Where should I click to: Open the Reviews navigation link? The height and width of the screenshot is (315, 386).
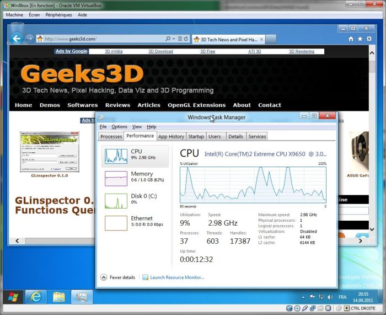click(x=117, y=105)
